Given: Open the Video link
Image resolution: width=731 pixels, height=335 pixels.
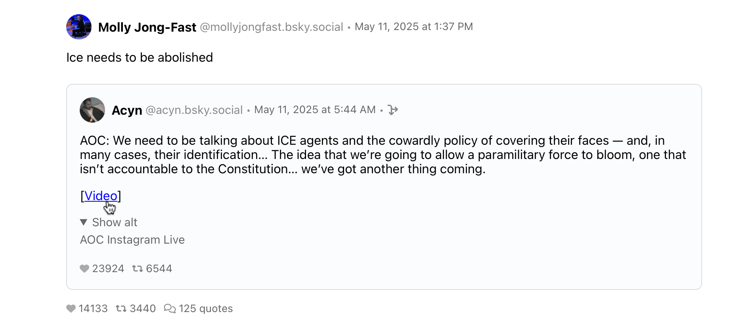Looking at the screenshot, I should [x=101, y=196].
